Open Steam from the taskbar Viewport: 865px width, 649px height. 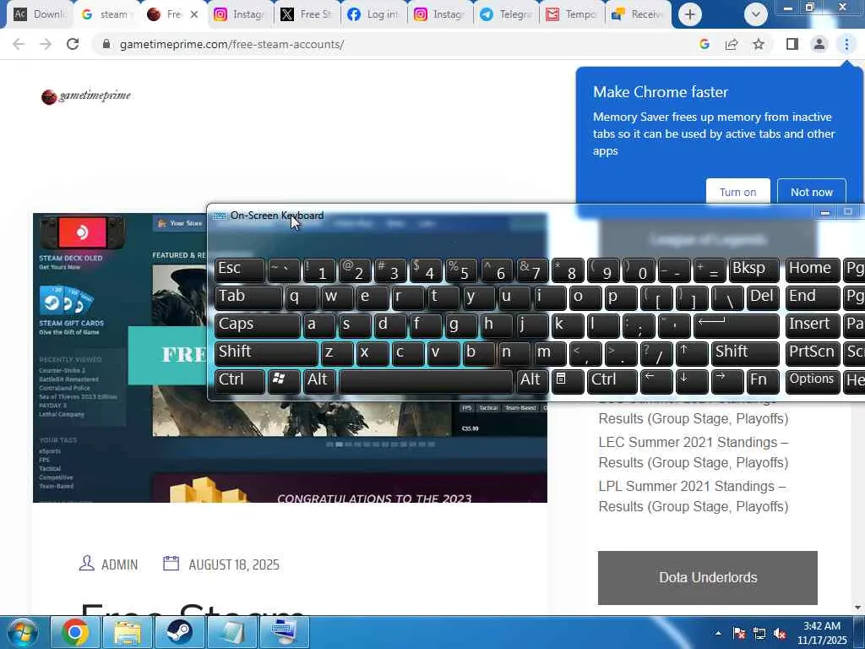(179, 632)
